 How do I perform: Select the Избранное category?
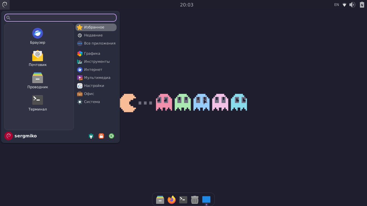pyautogui.click(x=96, y=27)
